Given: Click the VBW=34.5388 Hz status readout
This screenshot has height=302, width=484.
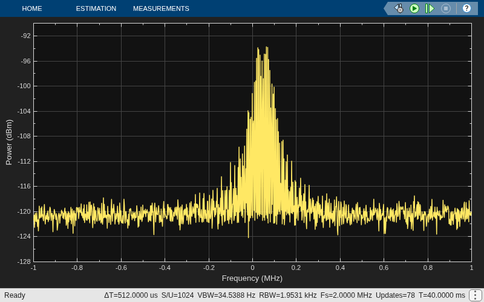Looking at the screenshot, I should (x=226, y=295).
